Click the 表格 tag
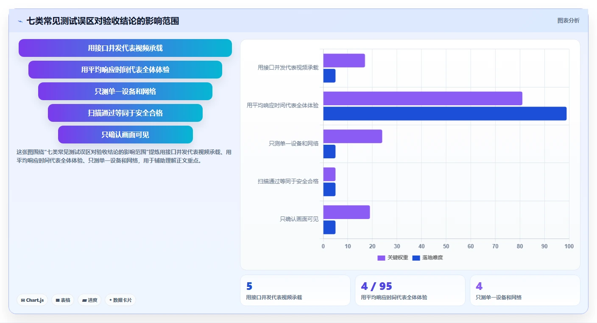This screenshot has height=323, width=597. click(63, 300)
